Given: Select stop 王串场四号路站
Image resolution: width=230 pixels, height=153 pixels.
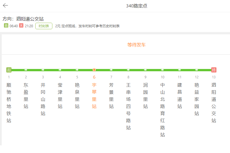Looking at the screenshot, I should 128,106.
